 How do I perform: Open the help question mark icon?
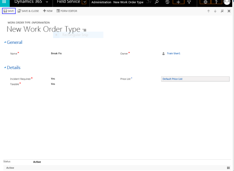click(x=216, y=2)
